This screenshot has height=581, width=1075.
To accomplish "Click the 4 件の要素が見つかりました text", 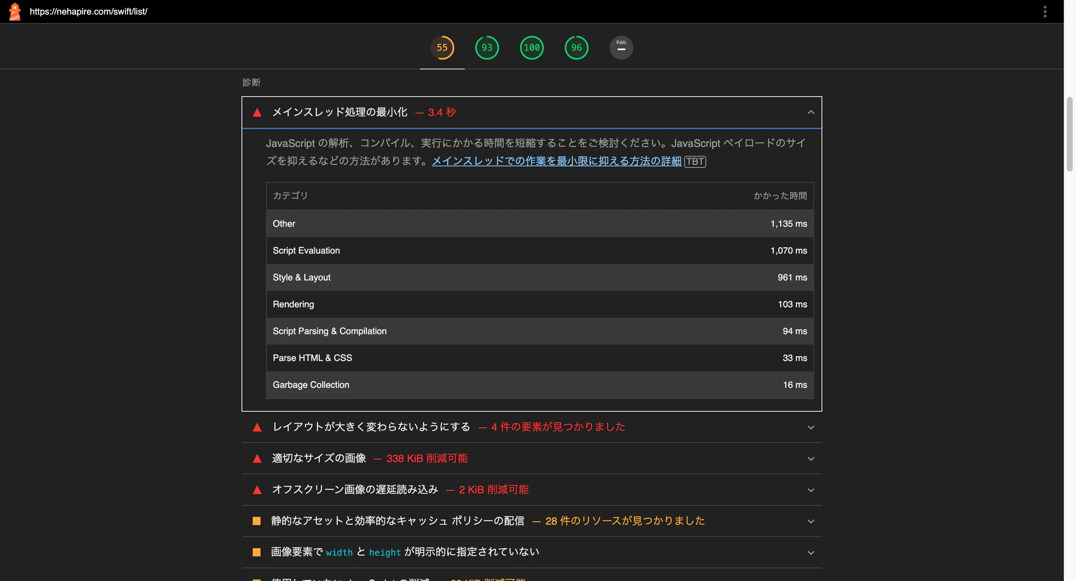I will click(558, 427).
